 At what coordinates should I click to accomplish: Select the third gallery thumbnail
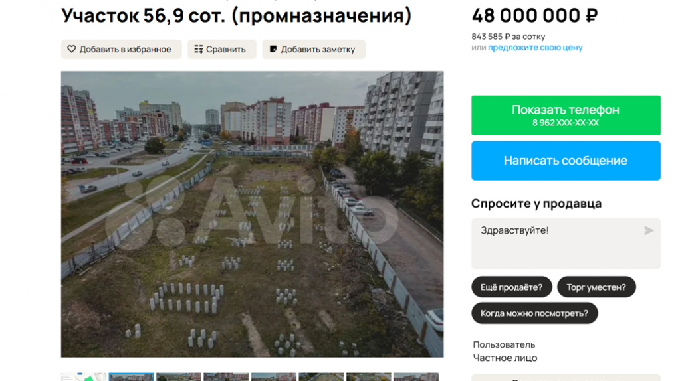pos(179,377)
